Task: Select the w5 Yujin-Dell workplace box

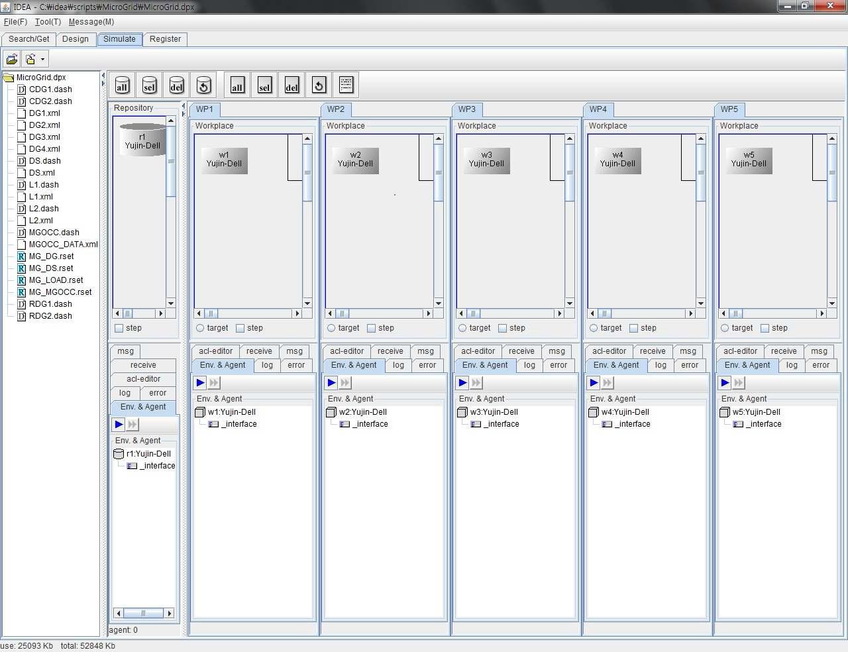Action: [749, 161]
